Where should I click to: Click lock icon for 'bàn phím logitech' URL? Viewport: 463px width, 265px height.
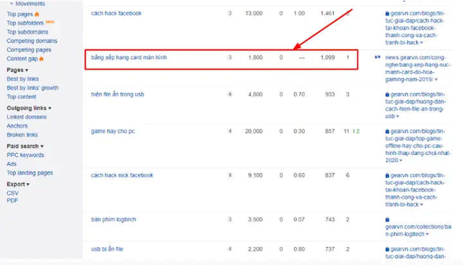387,220
